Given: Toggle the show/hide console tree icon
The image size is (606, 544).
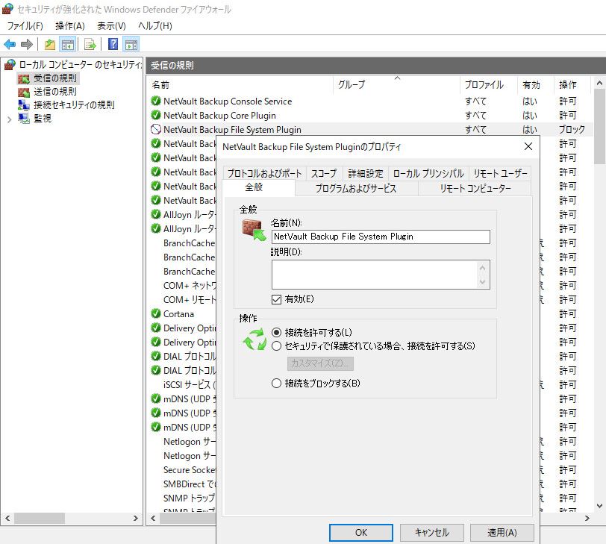Looking at the screenshot, I should click(68, 45).
